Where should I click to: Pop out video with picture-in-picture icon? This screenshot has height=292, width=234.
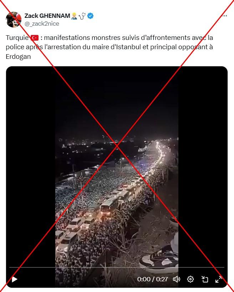tap(204, 279)
